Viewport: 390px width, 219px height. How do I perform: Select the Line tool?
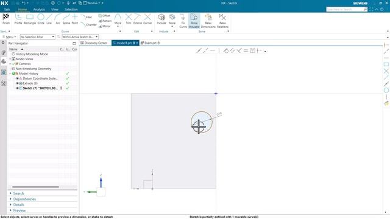(49, 19)
